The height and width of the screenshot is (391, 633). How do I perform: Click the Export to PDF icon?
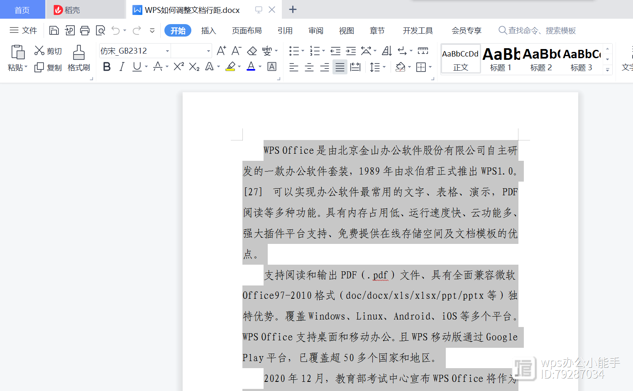70,30
